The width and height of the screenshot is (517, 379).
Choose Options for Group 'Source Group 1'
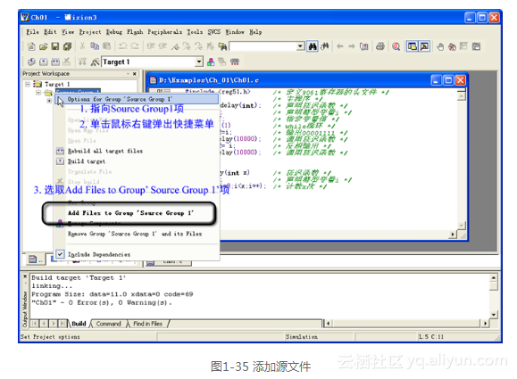point(136,99)
